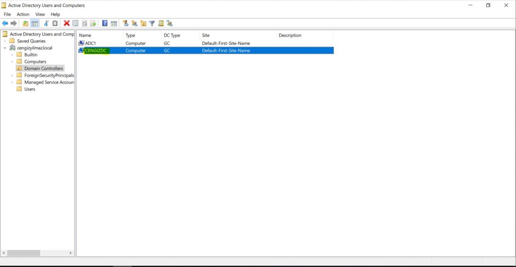The height and width of the screenshot is (267, 516).
Task: Click the Export List toolbar icon
Action: (x=93, y=23)
